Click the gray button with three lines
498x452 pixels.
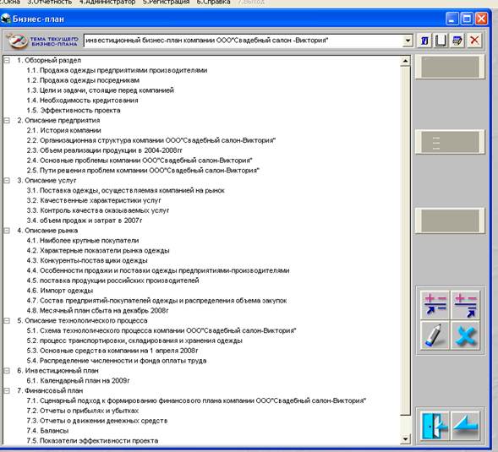coord(450,142)
